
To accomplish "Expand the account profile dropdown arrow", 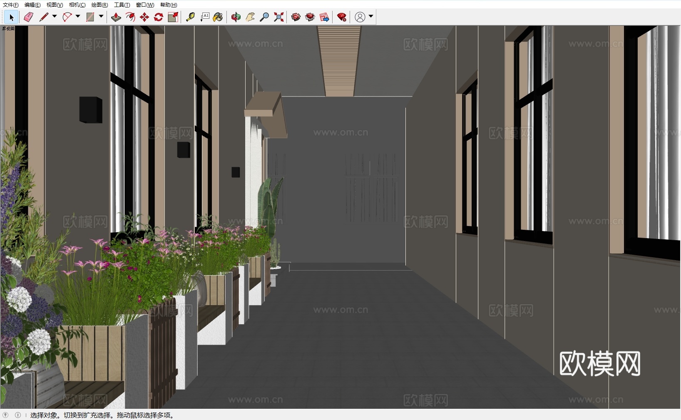I will 371,17.
